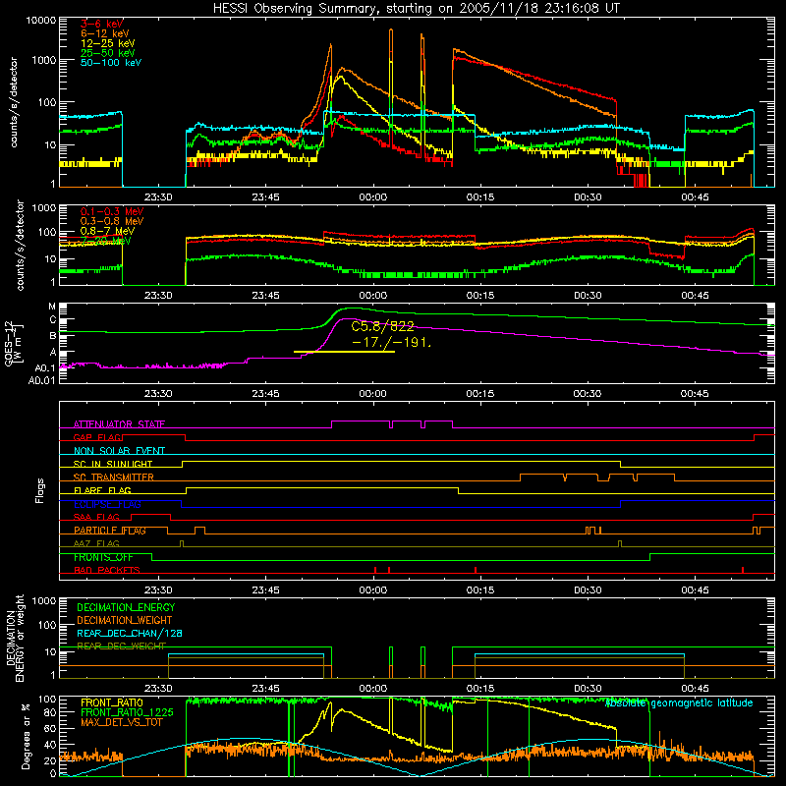Screen dimensions: 786x786
Task: Click the FRONT_RATIO_1225 legend label
Action: pyautogui.click(x=127, y=713)
